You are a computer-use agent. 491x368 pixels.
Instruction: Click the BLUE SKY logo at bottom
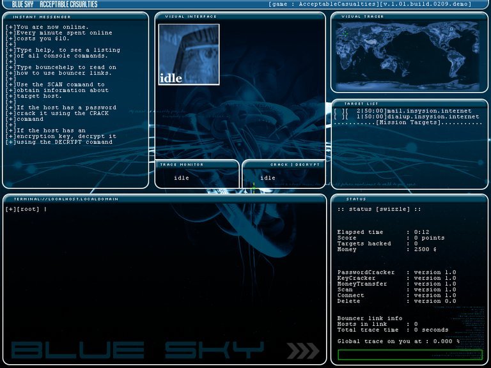[x=137, y=350]
